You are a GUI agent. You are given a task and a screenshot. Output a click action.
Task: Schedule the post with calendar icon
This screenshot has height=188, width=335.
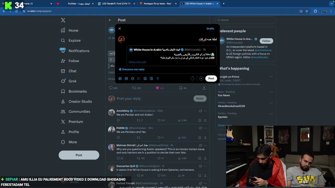tap(151, 78)
